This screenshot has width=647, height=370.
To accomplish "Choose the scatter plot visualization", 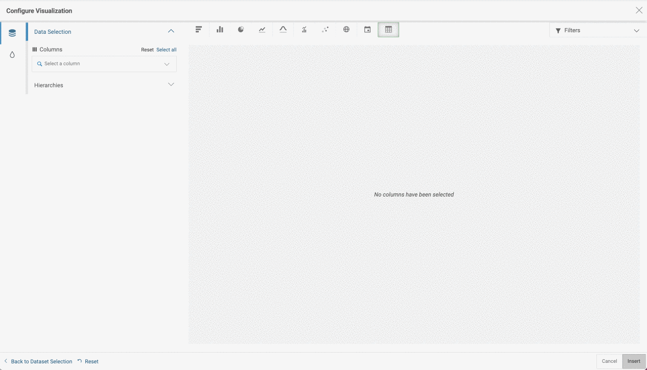I will (x=325, y=30).
